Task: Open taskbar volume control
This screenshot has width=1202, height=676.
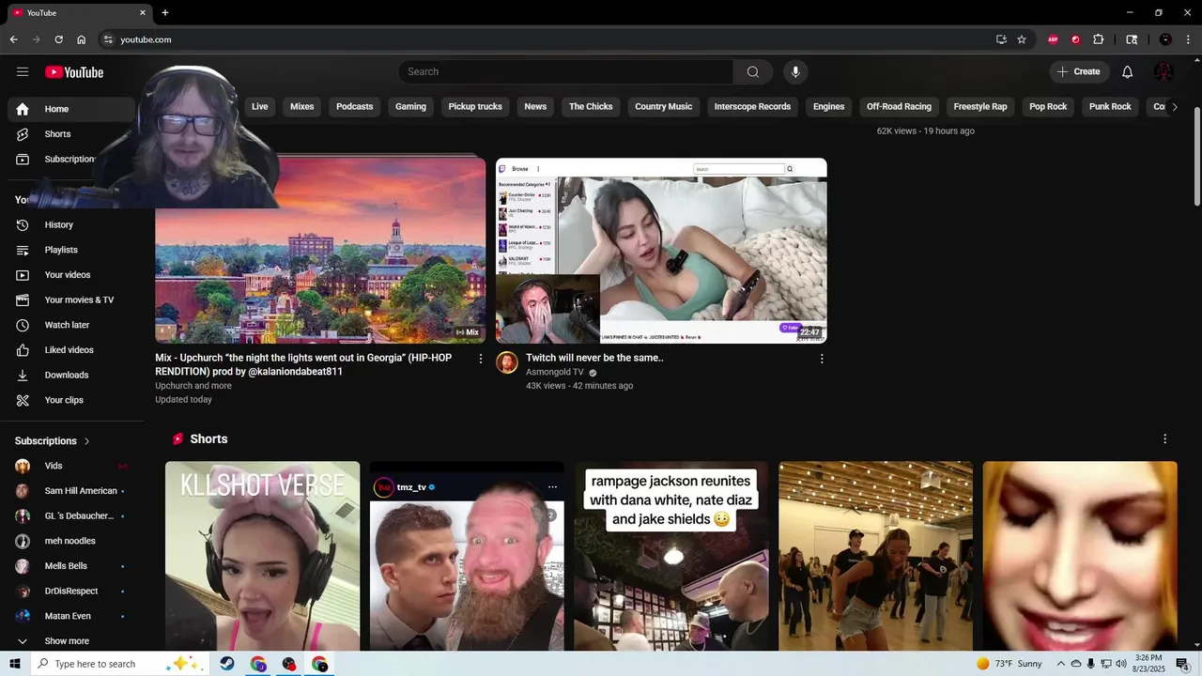Action: (x=1120, y=664)
